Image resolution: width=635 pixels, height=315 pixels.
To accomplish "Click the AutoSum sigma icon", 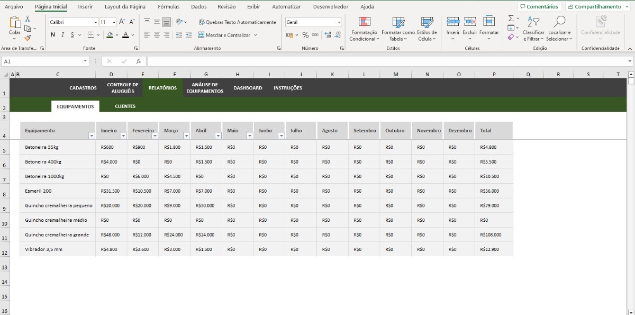I will pyautogui.click(x=511, y=19).
